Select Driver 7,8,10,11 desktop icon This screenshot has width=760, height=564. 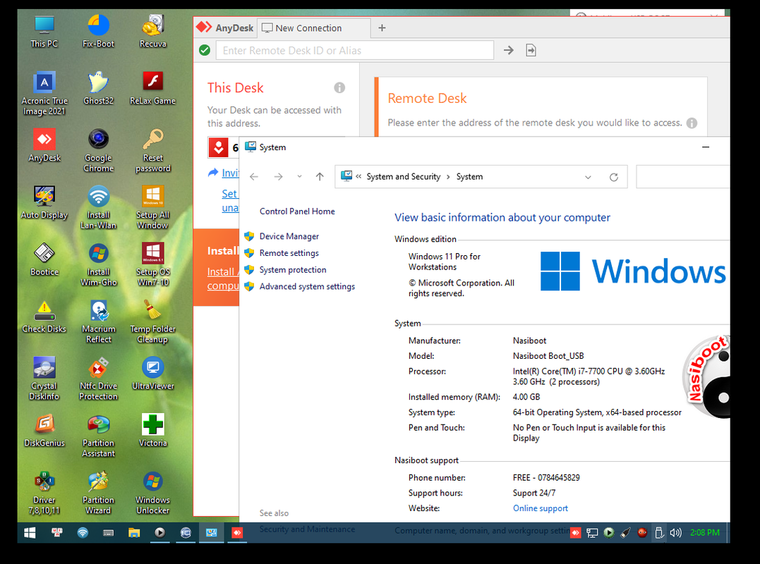[x=44, y=493]
